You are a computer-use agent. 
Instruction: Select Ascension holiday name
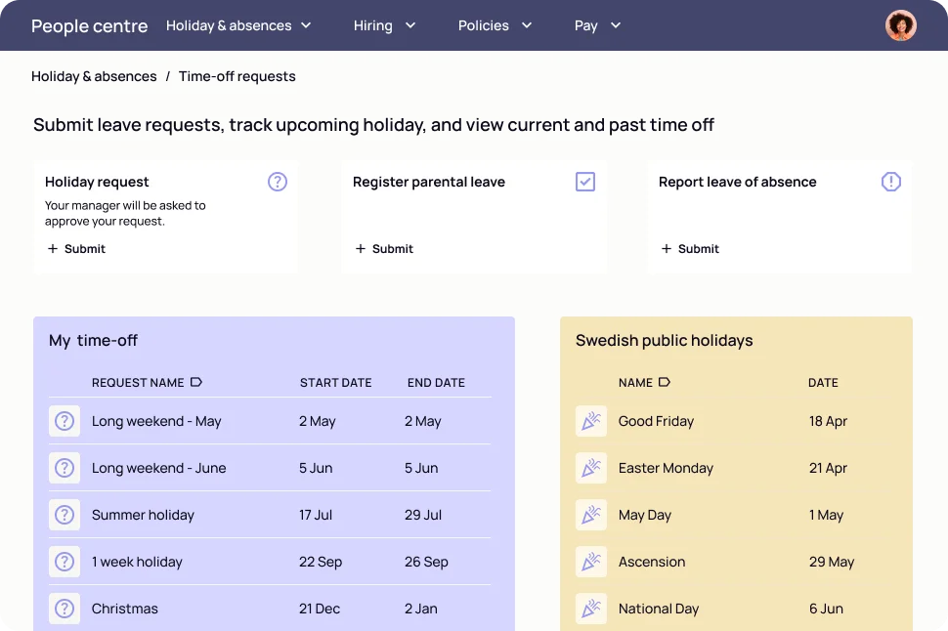pos(652,562)
